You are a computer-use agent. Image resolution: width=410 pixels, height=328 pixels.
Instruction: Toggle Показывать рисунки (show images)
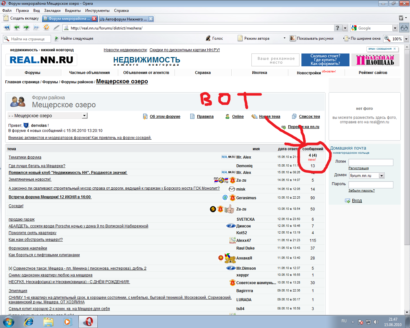pyautogui.click(x=311, y=38)
